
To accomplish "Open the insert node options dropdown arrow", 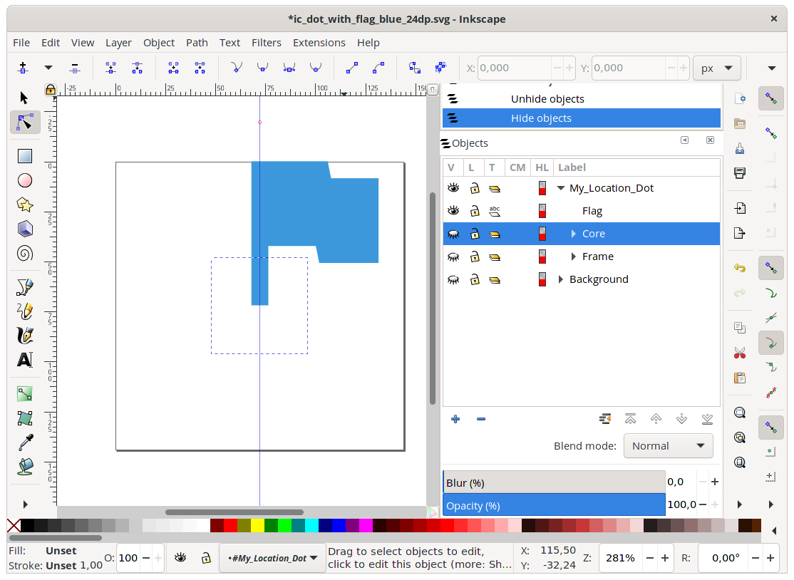I will [48, 67].
